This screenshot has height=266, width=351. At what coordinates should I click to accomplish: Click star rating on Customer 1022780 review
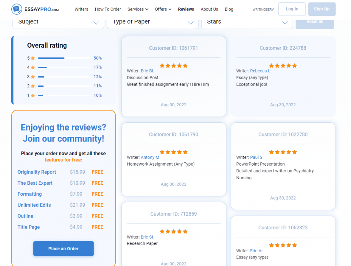tap(283, 152)
